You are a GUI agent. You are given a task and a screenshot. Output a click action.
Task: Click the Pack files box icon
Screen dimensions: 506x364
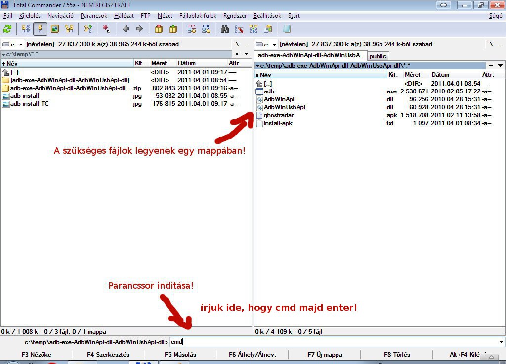(x=159, y=29)
